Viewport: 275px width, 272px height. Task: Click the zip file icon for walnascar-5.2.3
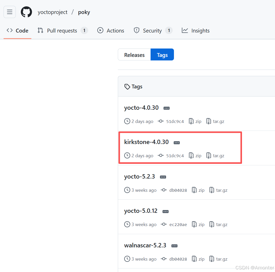pyautogui.click(x=194, y=259)
